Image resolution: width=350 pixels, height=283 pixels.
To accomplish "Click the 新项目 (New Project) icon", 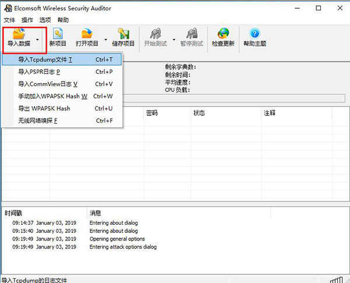I will point(58,37).
